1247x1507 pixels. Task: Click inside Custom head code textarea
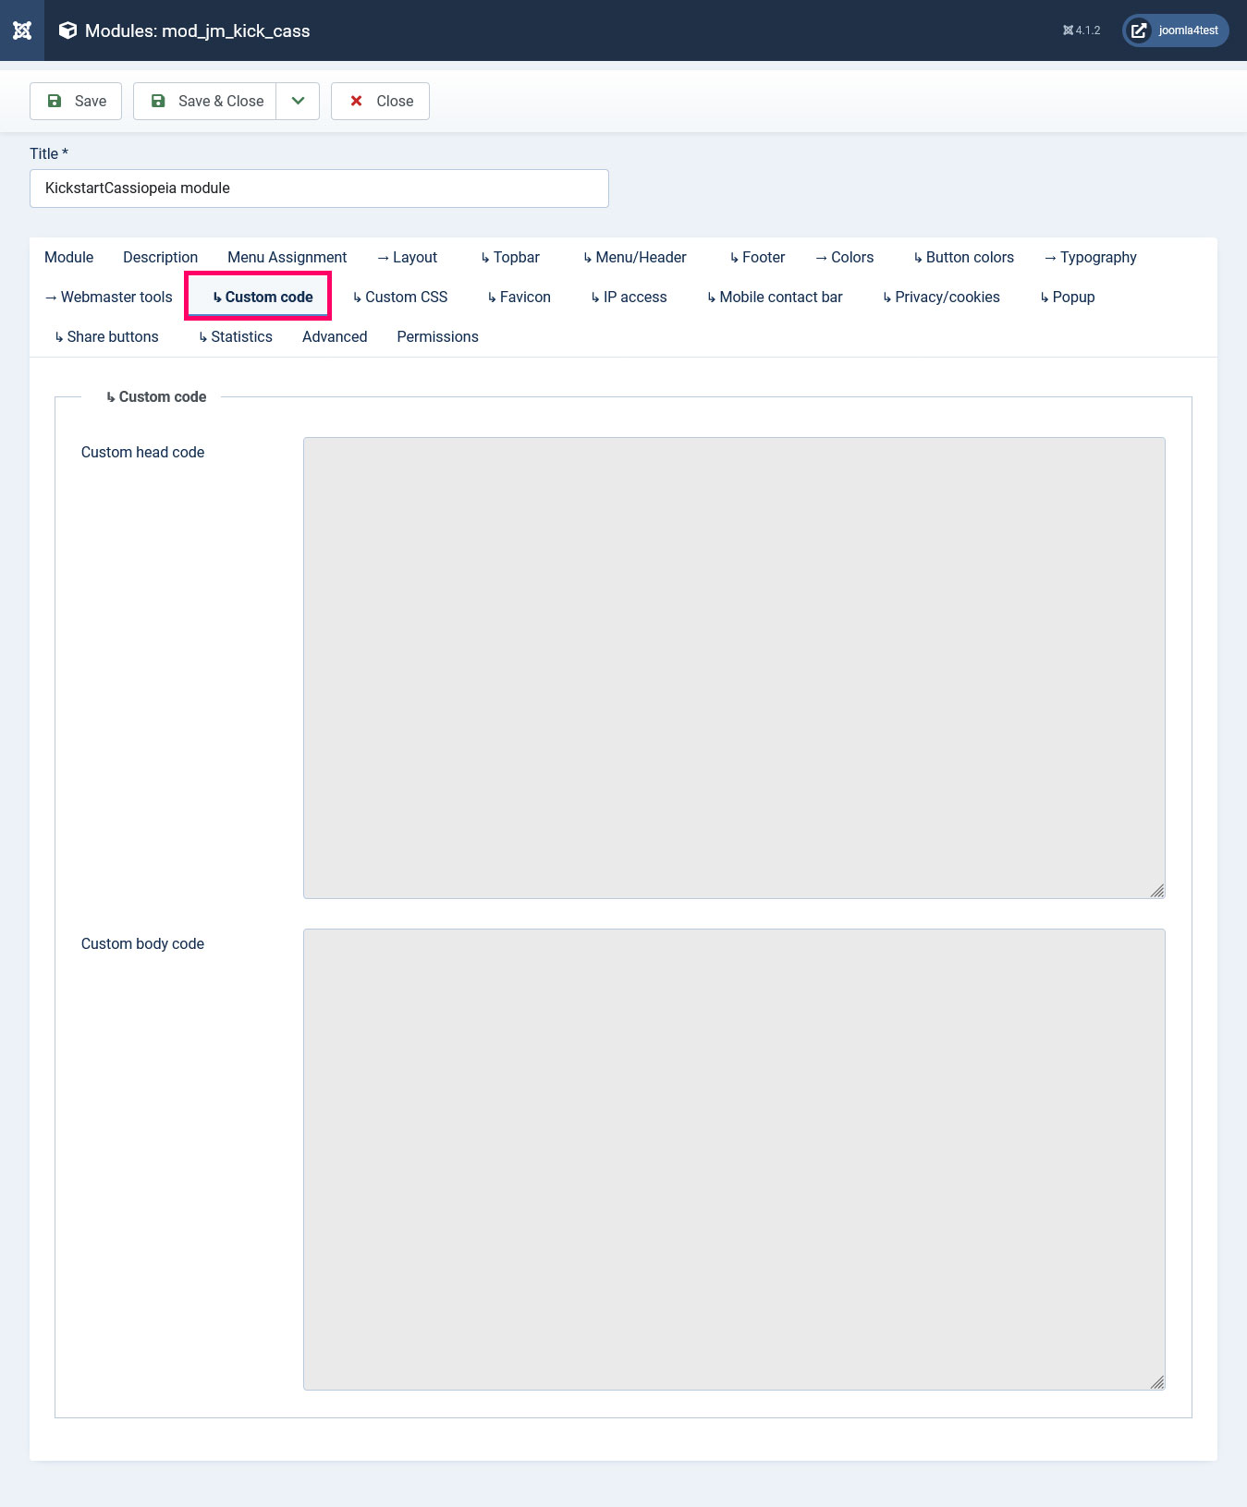(x=733, y=667)
